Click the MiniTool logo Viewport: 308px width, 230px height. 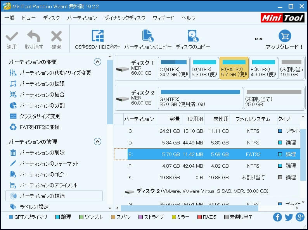pos(282,18)
